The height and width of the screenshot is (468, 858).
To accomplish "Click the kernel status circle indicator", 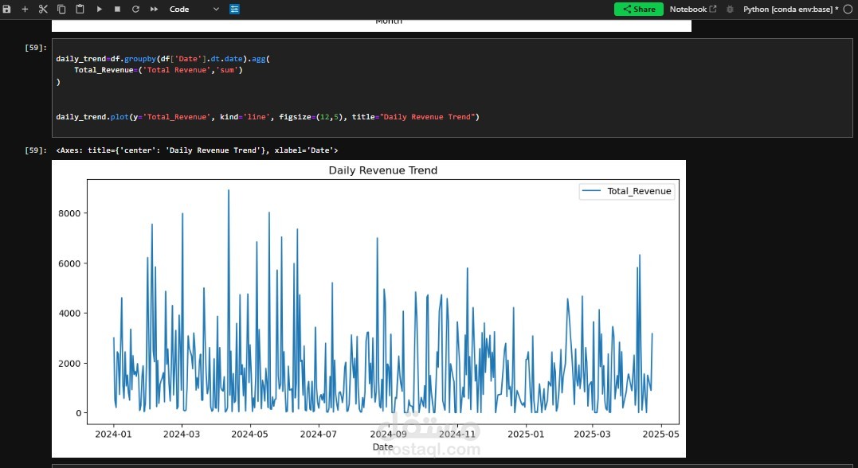I will click(848, 10).
